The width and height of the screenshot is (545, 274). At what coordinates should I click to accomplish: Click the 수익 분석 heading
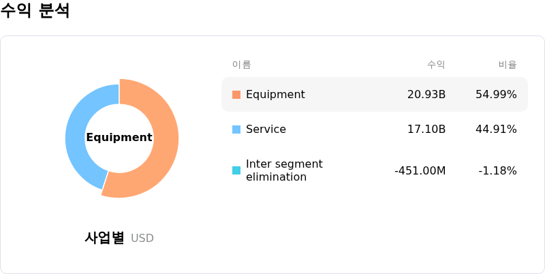(35, 10)
